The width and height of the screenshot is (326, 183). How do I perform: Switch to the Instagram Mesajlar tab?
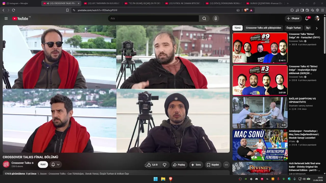coord(20,3)
